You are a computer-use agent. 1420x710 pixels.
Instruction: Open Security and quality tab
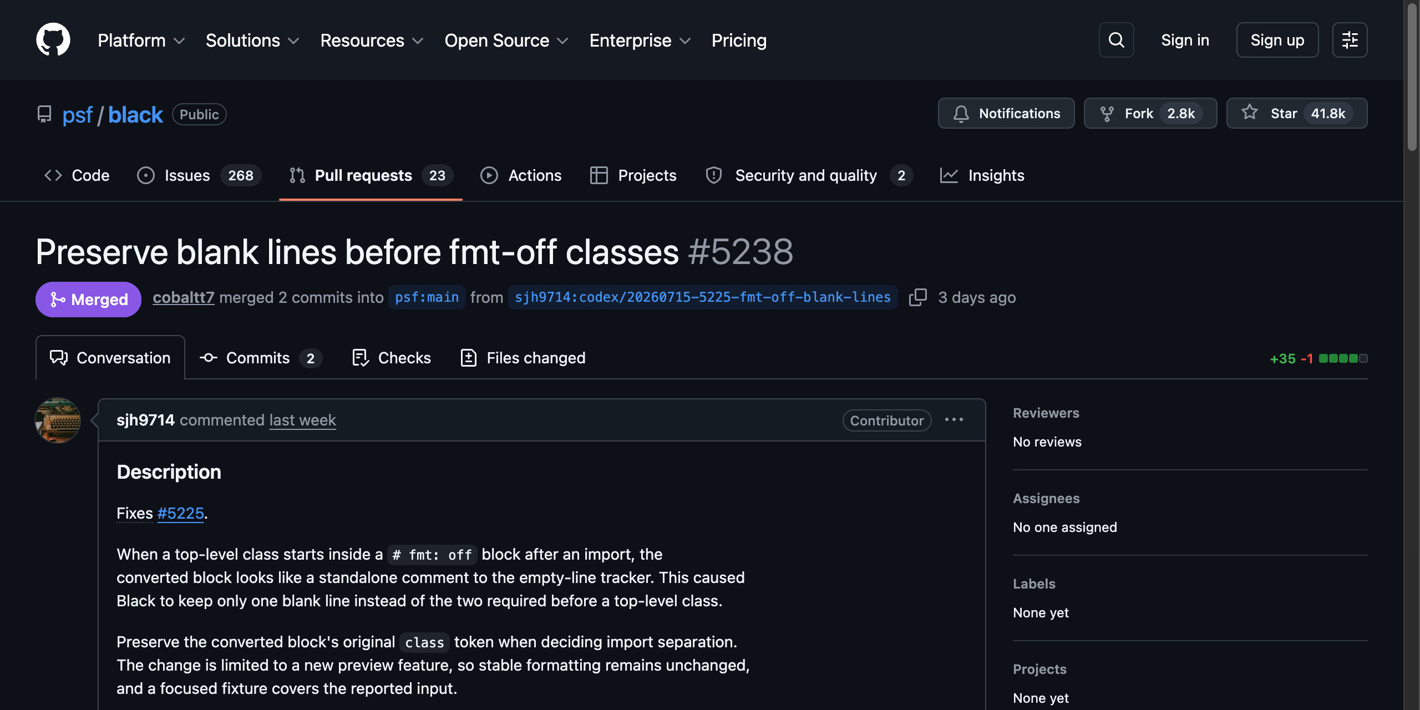[x=809, y=175]
